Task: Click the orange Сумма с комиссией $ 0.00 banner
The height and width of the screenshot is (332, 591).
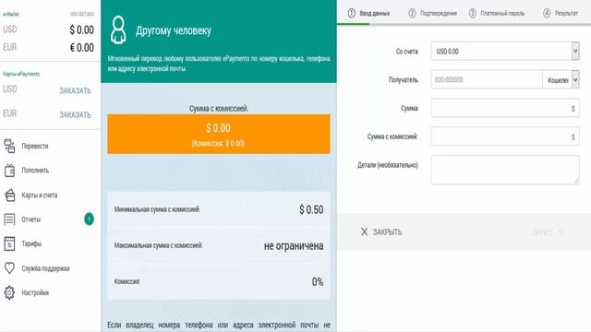Action: point(219,134)
